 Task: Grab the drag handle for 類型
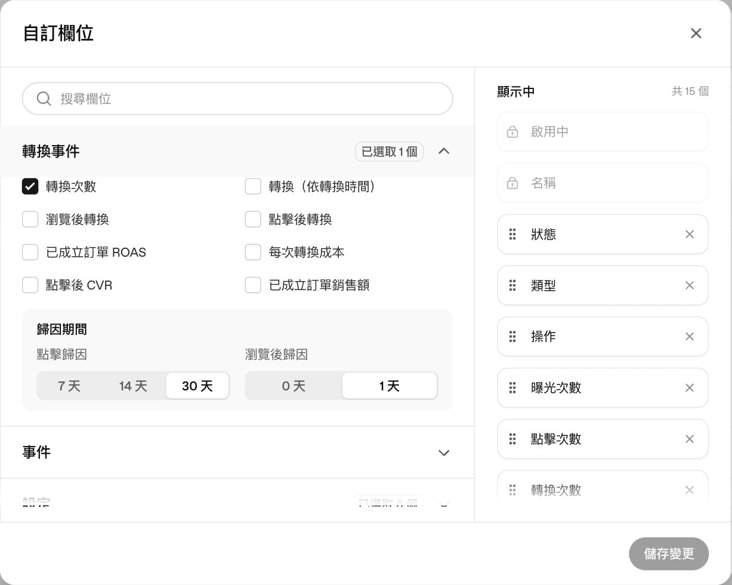512,285
